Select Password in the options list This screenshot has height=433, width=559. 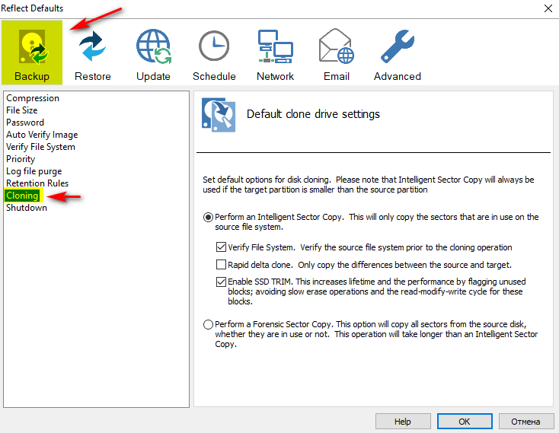pyautogui.click(x=25, y=123)
